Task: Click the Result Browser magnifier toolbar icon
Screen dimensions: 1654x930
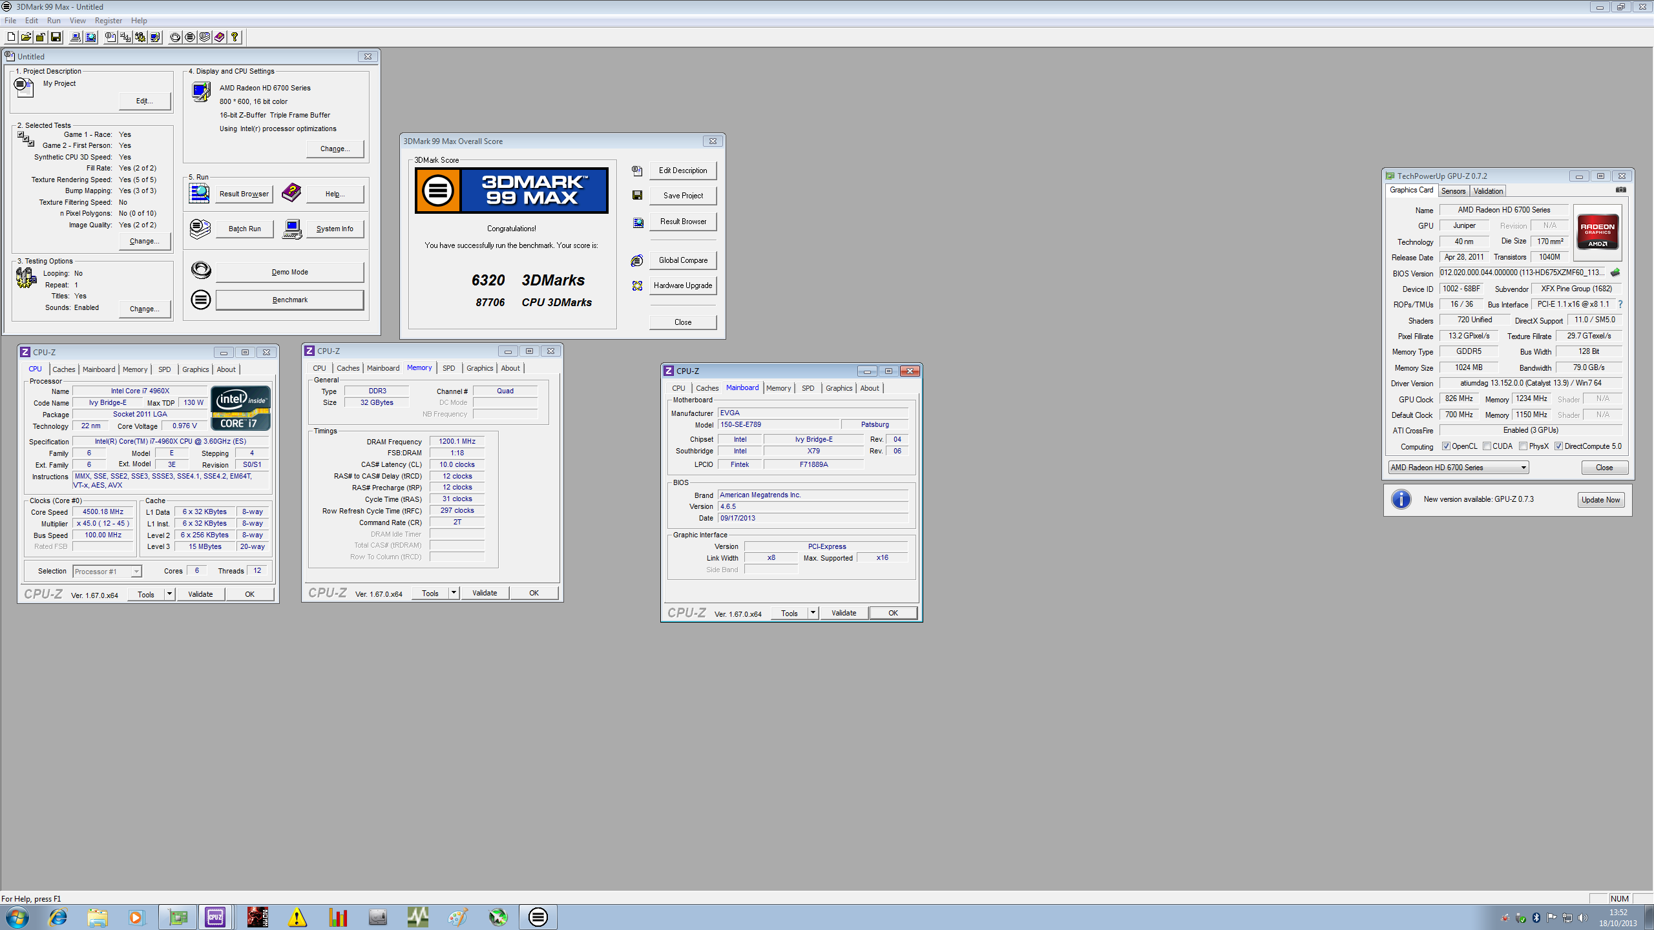Action: pos(90,37)
